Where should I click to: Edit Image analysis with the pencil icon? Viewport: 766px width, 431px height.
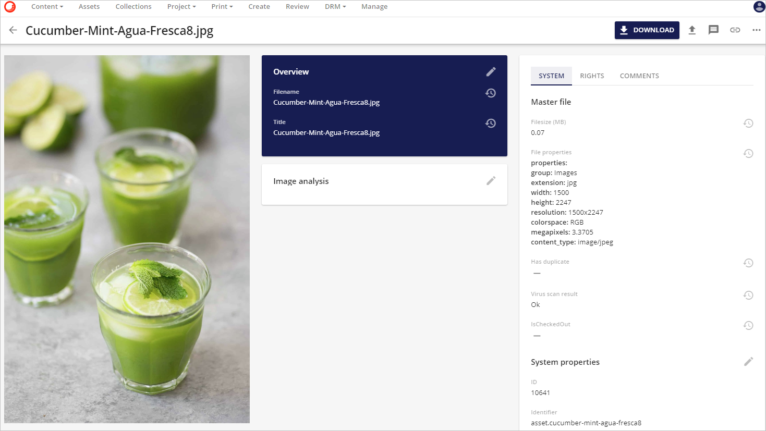point(491,180)
